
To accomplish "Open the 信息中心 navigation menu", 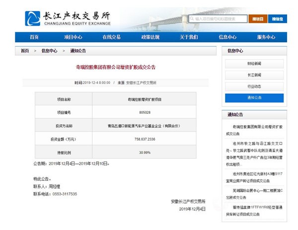I will coord(227,37).
